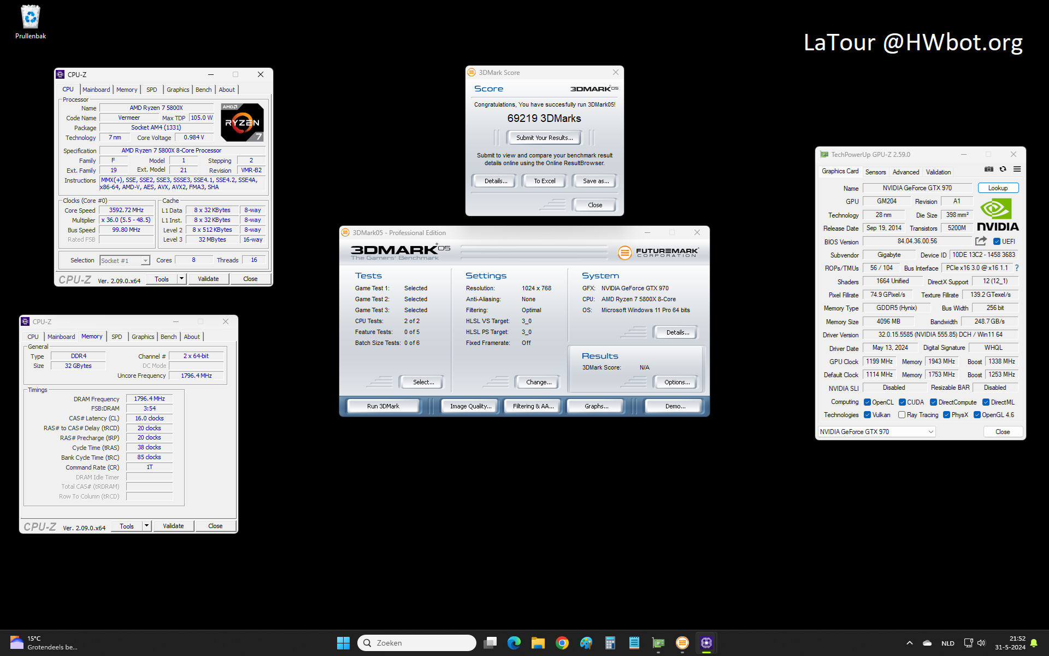Image resolution: width=1049 pixels, height=656 pixels.
Task: Open the Bench tab in upper CPU-Z
Action: [x=203, y=90]
